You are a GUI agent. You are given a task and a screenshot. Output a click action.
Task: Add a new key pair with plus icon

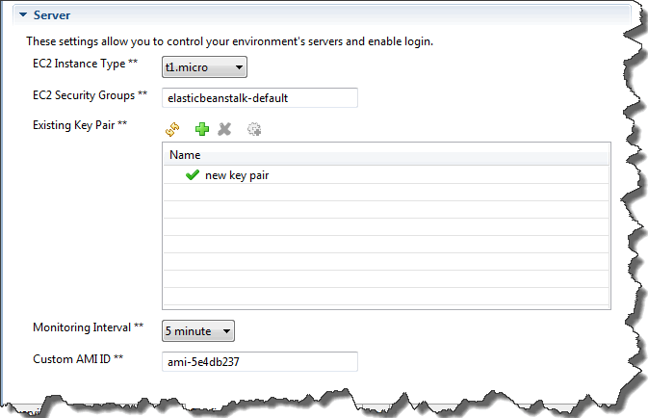201,128
